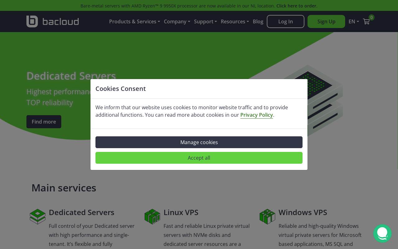The width and height of the screenshot is (398, 249).
Task: Go to the Blog page
Action: 258,21
